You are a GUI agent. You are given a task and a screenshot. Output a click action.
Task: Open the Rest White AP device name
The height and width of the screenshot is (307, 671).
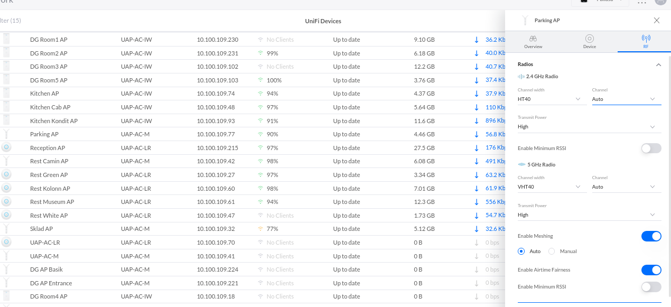point(49,216)
